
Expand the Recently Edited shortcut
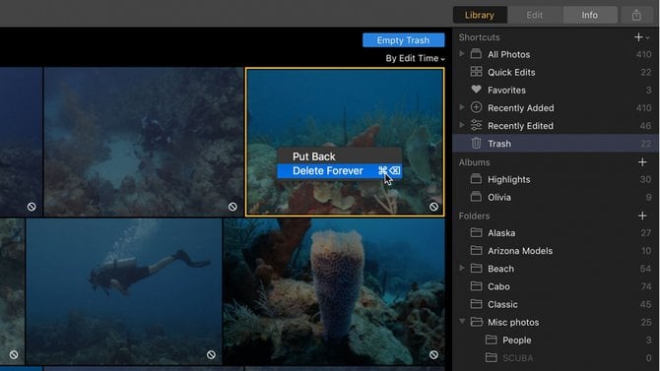[462, 125]
